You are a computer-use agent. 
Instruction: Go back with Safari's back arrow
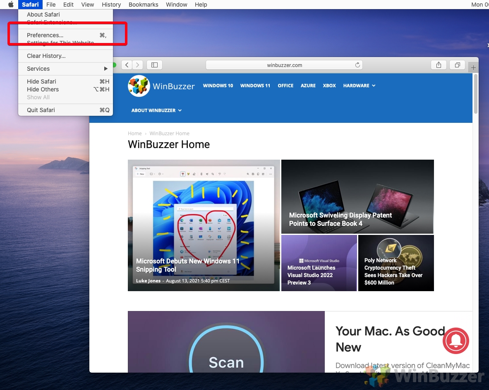(127, 65)
